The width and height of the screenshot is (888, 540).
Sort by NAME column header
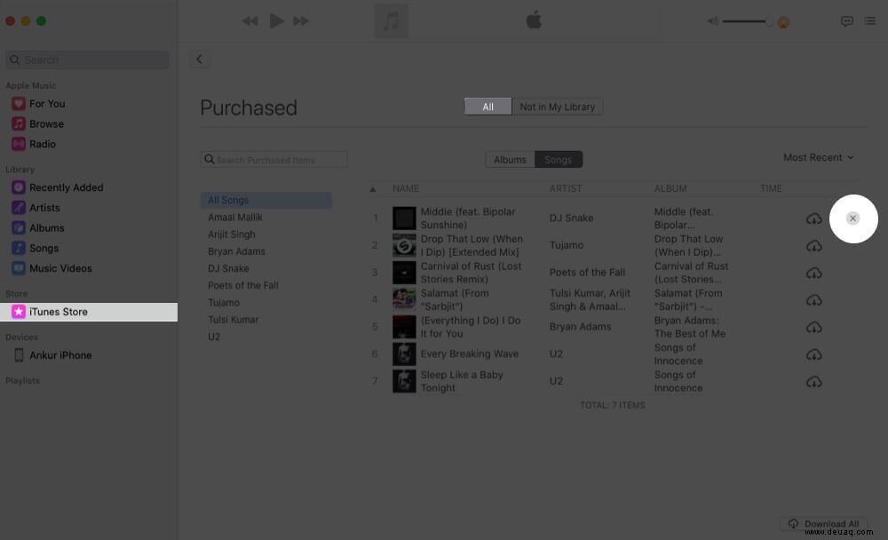(x=406, y=188)
